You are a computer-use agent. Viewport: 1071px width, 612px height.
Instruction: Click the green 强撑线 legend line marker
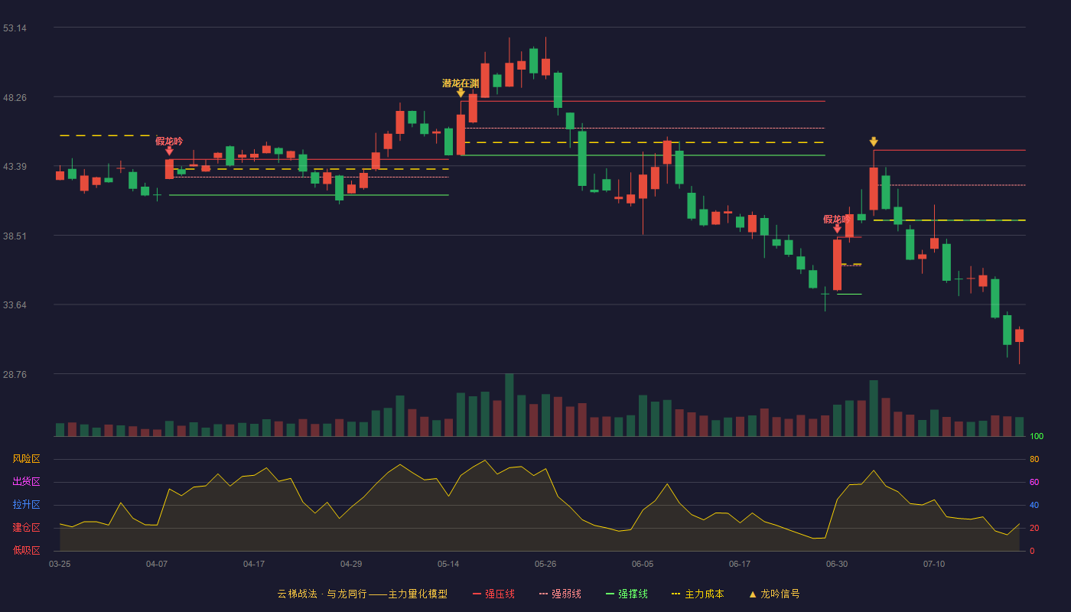(x=610, y=594)
